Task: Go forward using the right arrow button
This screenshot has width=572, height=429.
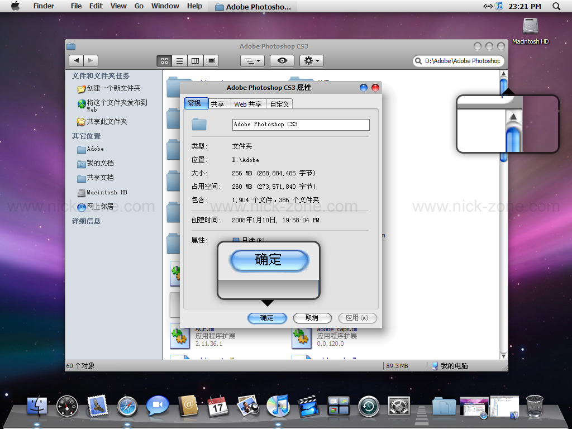Action: [x=91, y=60]
